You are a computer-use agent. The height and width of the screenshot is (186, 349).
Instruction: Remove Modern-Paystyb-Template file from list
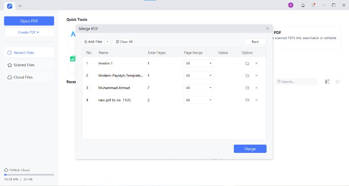[x=257, y=75]
